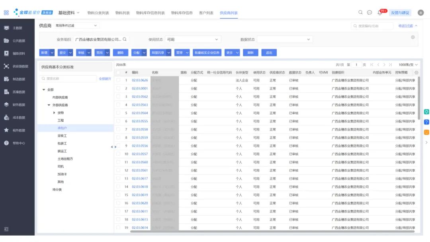The height and width of the screenshot is (242, 430).
Task: Click the horizontal scrollbar under the table
Action: 272,232
